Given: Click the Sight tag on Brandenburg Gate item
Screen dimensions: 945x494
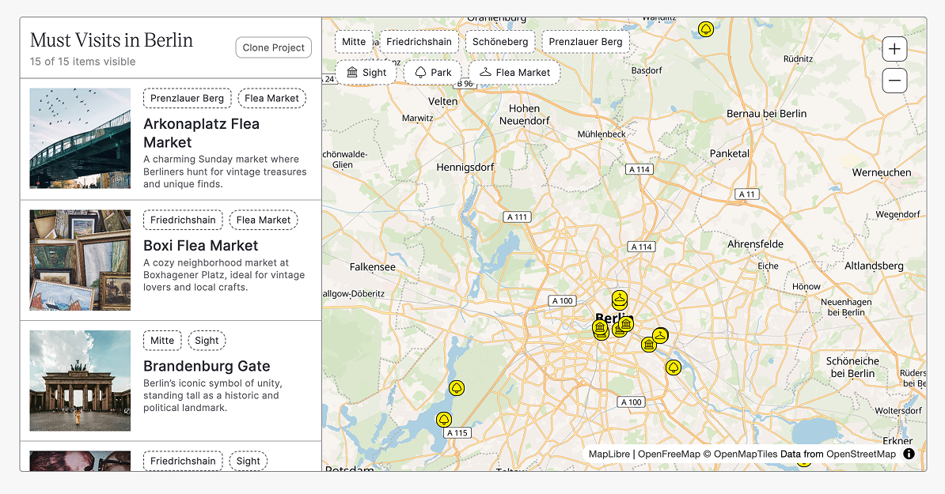Looking at the screenshot, I should click(x=207, y=340).
